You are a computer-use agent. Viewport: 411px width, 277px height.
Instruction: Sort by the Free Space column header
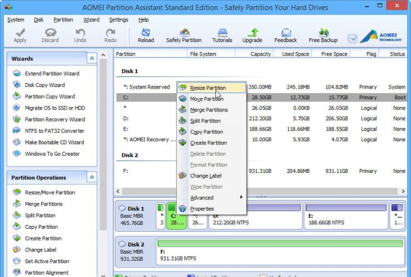point(331,54)
